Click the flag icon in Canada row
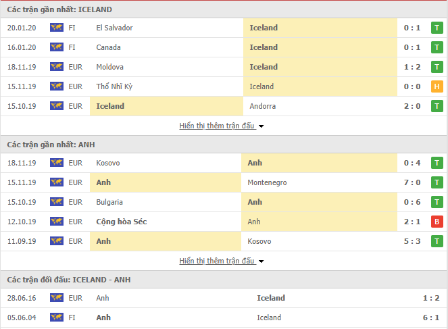Viewport: 448px width, 329px height. (x=56, y=47)
